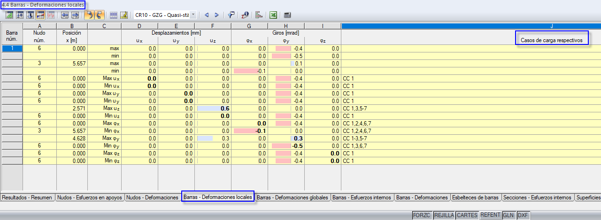Switch to Secciones - Esfuerzos internos tab
601x220 pixels.
pyautogui.click(x=537, y=198)
